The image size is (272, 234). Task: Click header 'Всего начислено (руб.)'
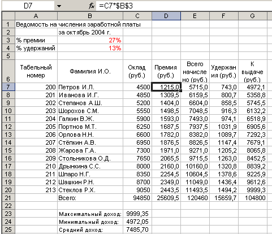click(195, 71)
